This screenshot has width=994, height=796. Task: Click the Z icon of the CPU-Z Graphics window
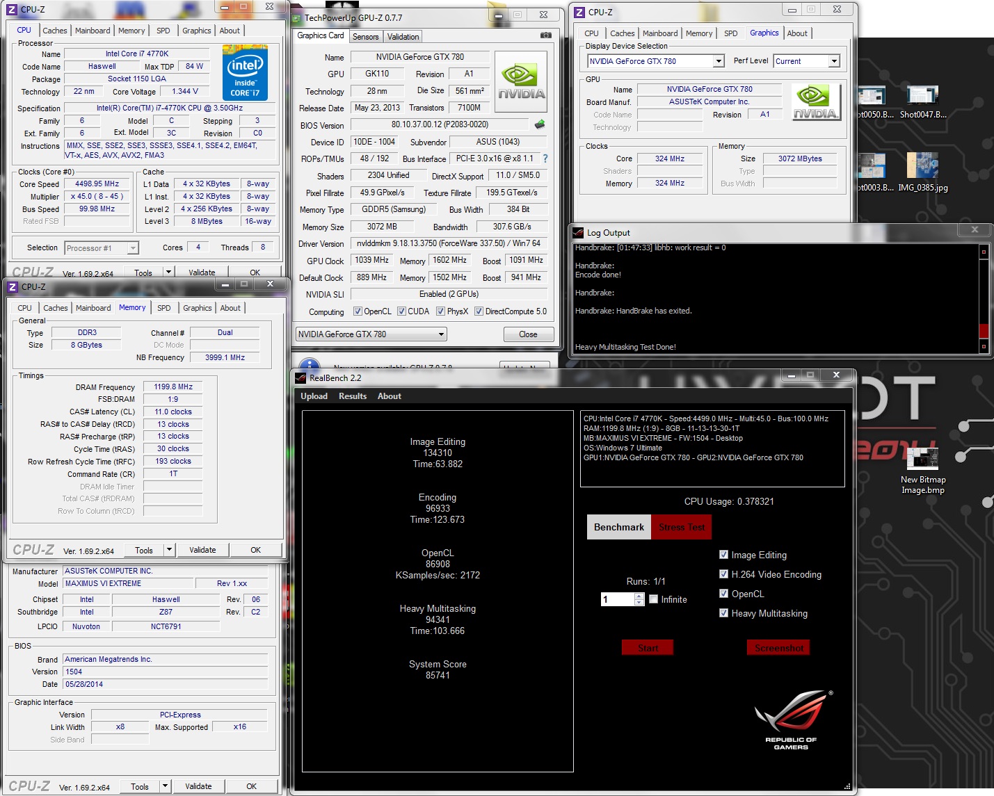579,12
